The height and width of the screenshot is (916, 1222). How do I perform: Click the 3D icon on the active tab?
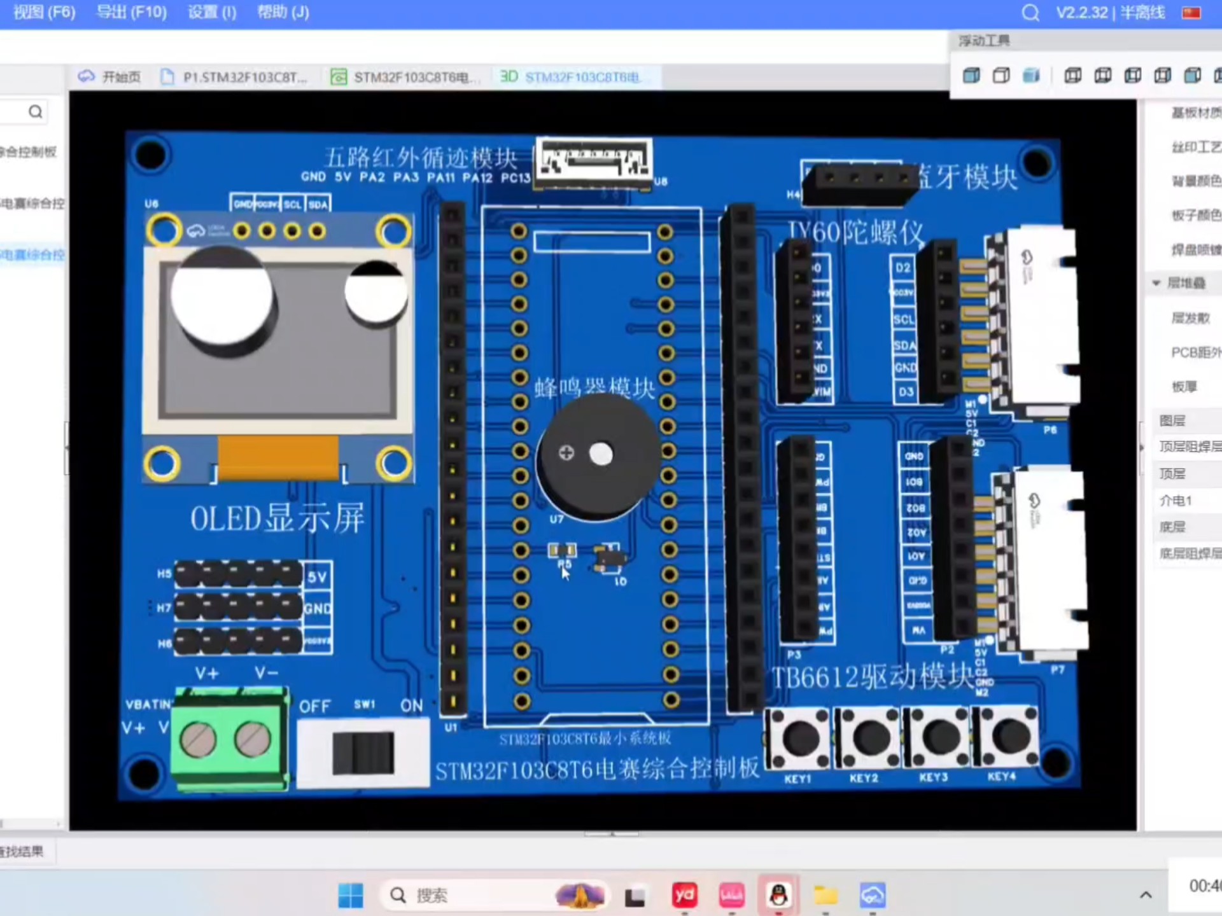[x=509, y=77]
